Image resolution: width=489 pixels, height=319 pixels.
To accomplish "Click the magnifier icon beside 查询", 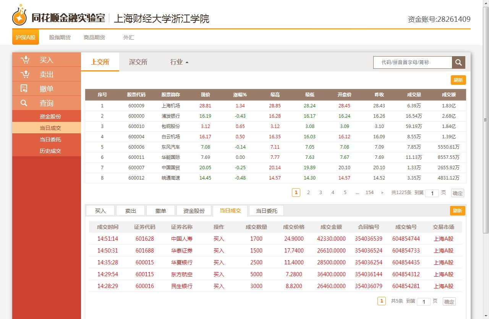I will pyautogui.click(x=24, y=103).
